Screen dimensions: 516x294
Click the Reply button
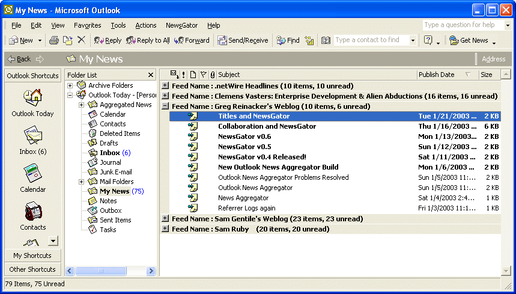(108, 40)
